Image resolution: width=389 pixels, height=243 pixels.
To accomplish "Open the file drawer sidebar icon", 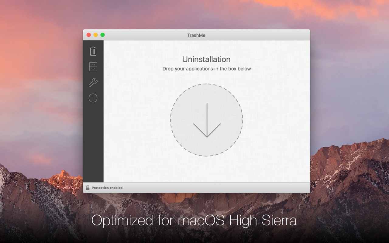I will pyautogui.click(x=93, y=67).
